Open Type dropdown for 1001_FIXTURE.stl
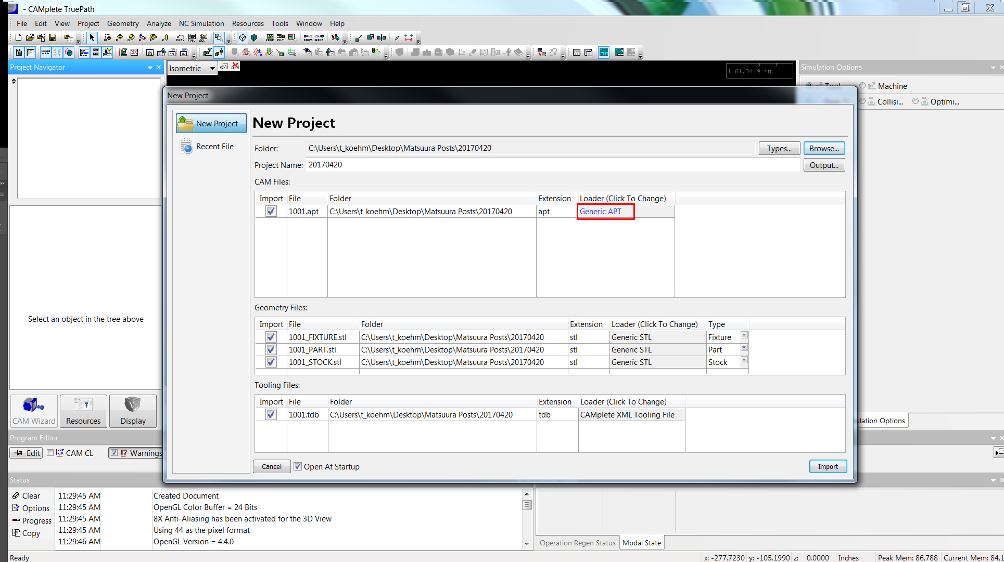The image size is (1004, 562). tap(744, 335)
